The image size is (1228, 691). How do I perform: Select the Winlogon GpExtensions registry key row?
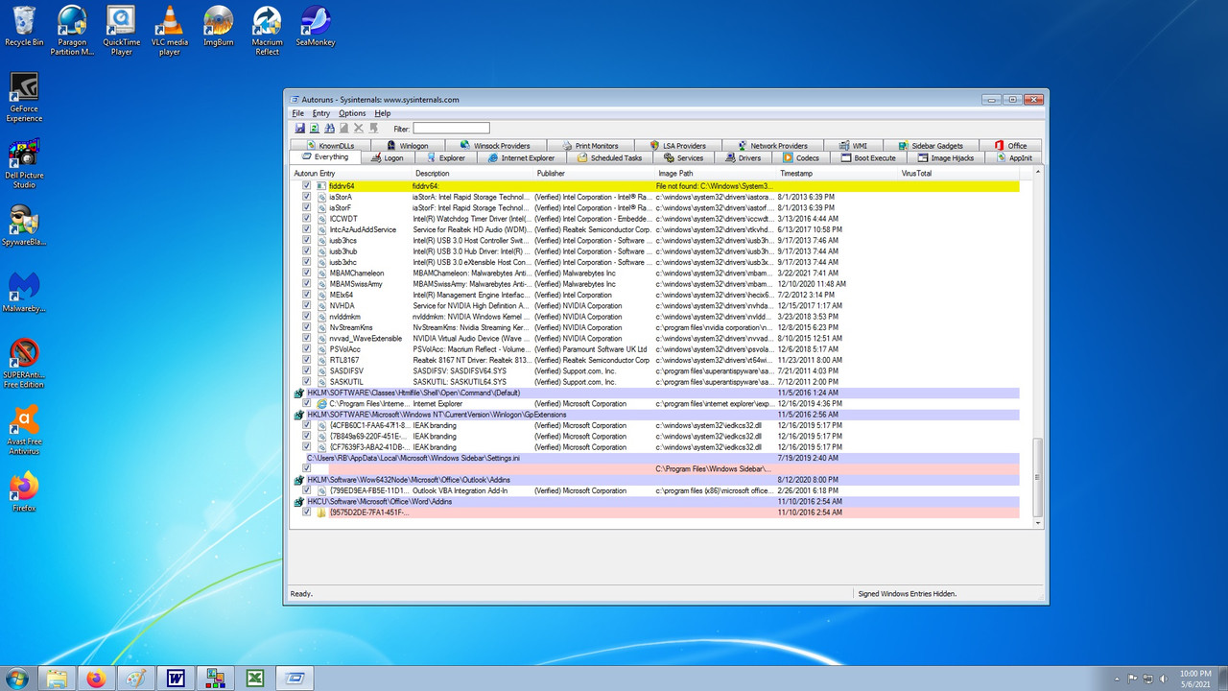point(657,415)
